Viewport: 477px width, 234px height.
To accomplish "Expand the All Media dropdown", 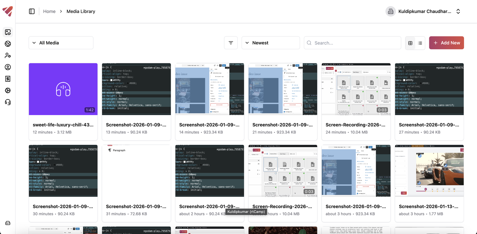I will point(61,43).
